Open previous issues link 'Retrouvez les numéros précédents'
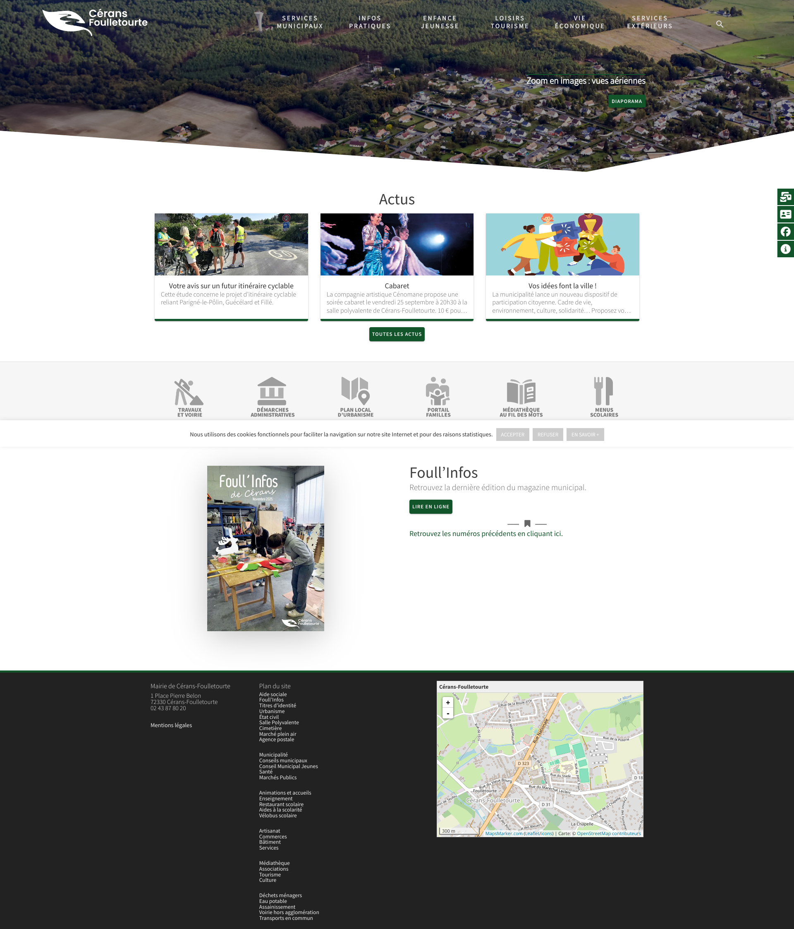 pyautogui.click(x=485, y=534)
